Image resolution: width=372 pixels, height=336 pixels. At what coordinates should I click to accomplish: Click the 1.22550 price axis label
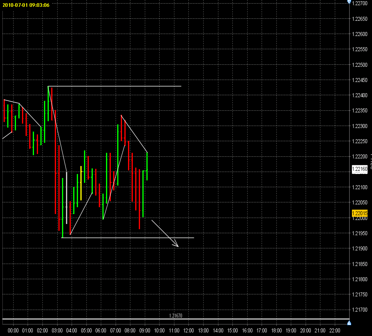click(x=360, y=49)
